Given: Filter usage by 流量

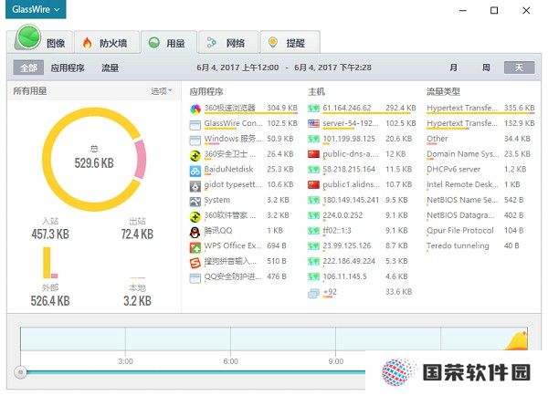Looking at the screenshot, I should (x=111, y=68).
